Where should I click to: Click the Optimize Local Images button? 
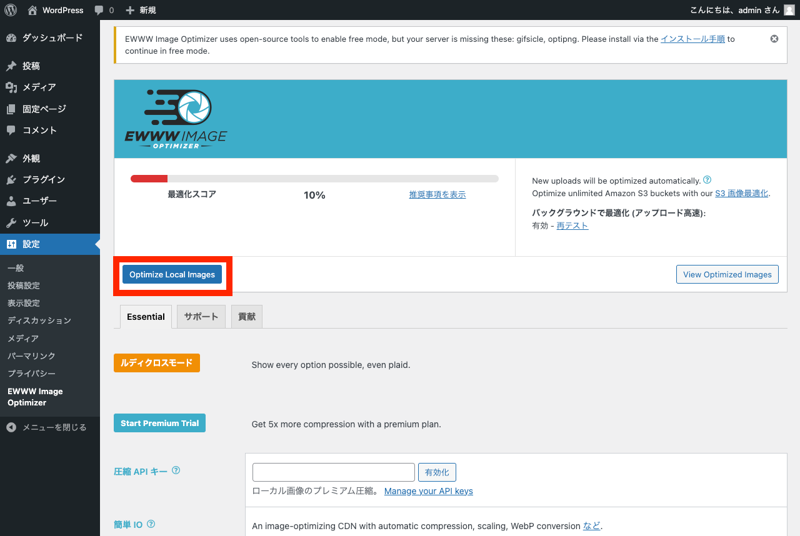172,274
